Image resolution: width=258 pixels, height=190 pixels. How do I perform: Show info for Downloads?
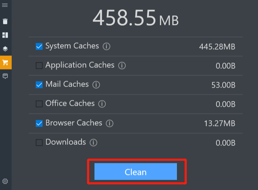(93, 142)
